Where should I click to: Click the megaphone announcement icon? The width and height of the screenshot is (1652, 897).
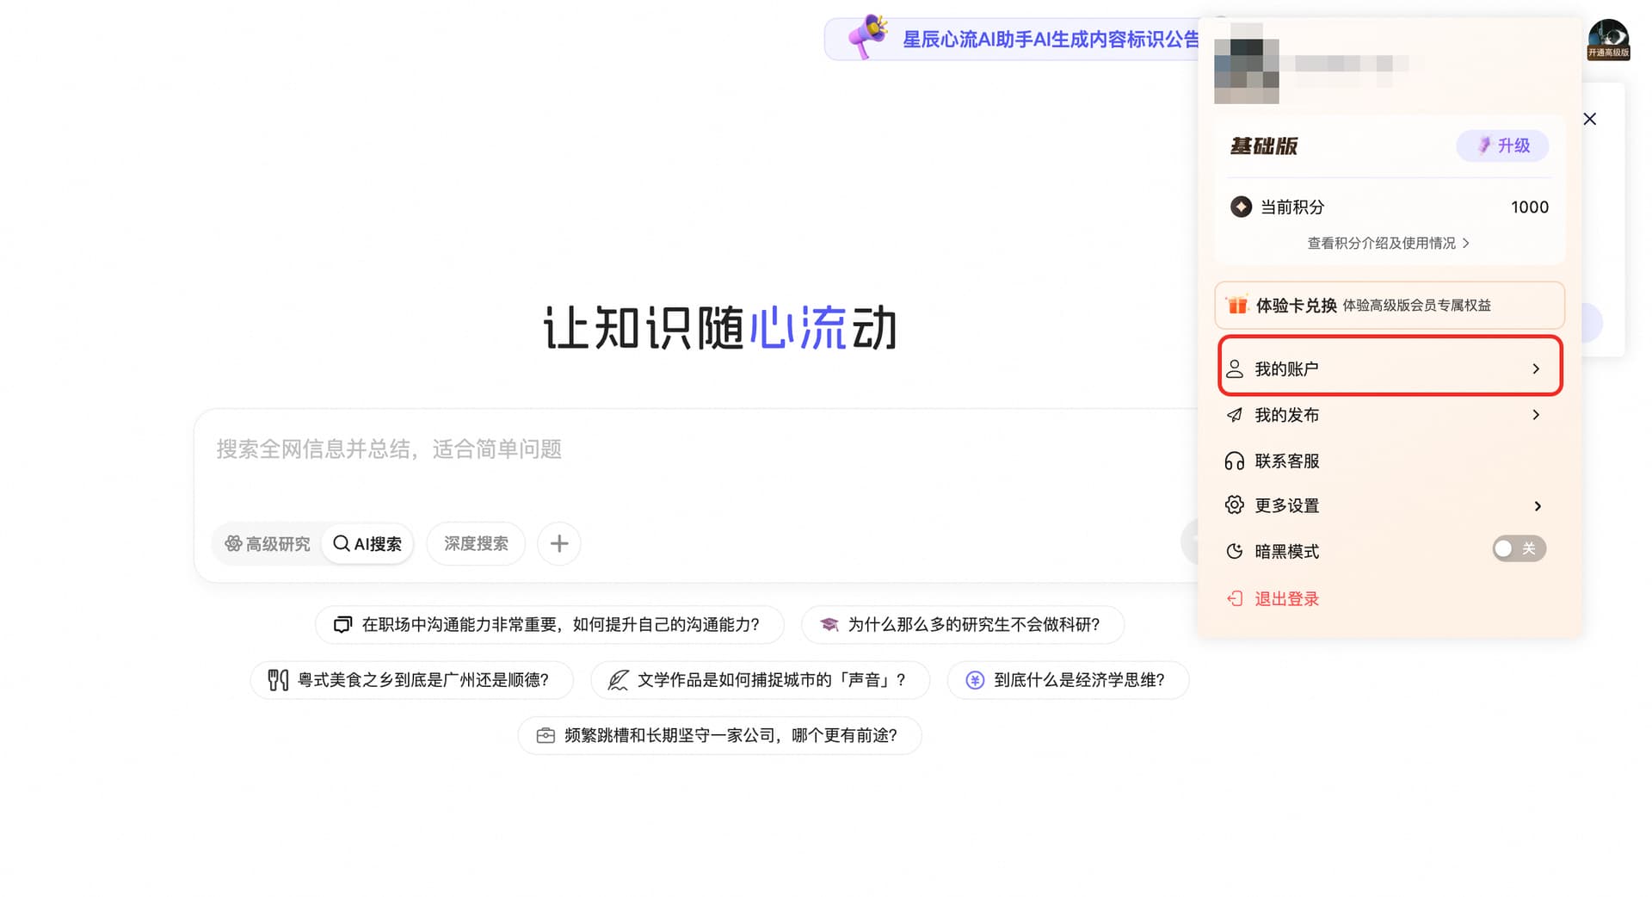tap(866, 37)
